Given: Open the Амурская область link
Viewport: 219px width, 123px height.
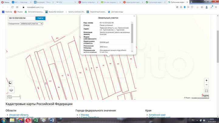Looking at the screenshot, I should (19, 115).
